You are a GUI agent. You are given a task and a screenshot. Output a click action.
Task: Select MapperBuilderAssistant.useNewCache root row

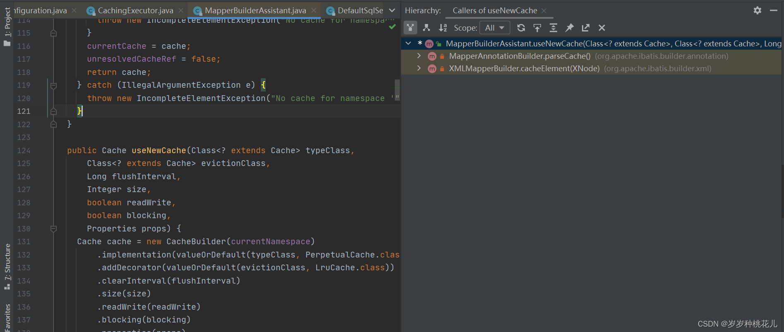point(592,43)
